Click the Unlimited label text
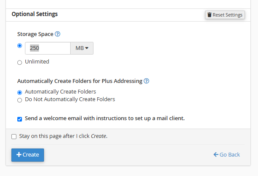The image size is (258, 176). coord(37,62)
